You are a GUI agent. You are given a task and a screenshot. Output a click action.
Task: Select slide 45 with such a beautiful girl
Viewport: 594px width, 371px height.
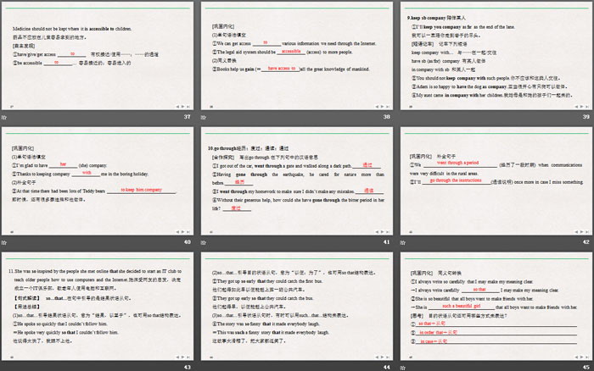coord(494,307)
